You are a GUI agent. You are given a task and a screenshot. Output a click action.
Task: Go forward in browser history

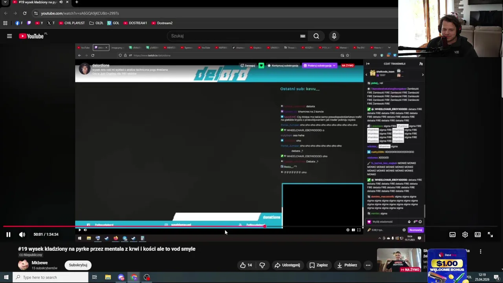point(15,13)
